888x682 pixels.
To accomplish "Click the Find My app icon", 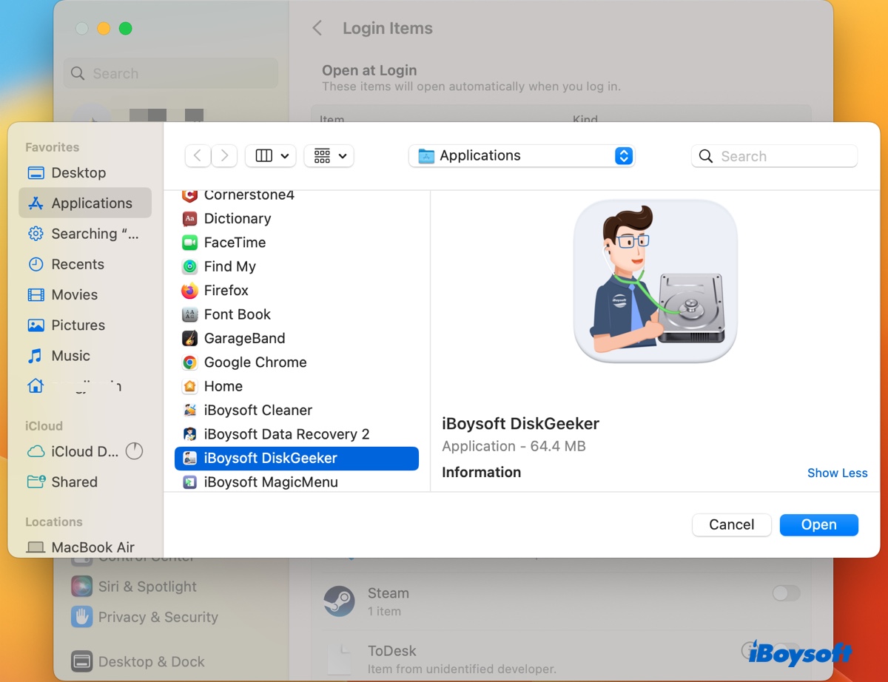I will [x=190, y=266].
